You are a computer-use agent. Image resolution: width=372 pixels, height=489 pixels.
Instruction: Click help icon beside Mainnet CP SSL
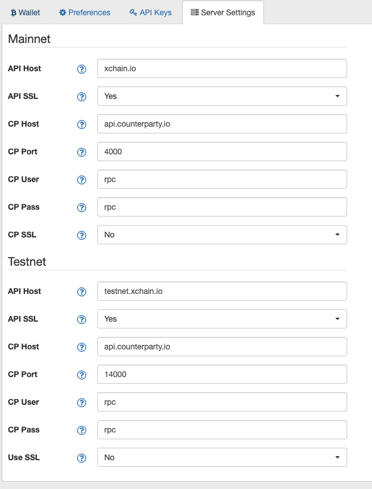click(x=82, y=235)
